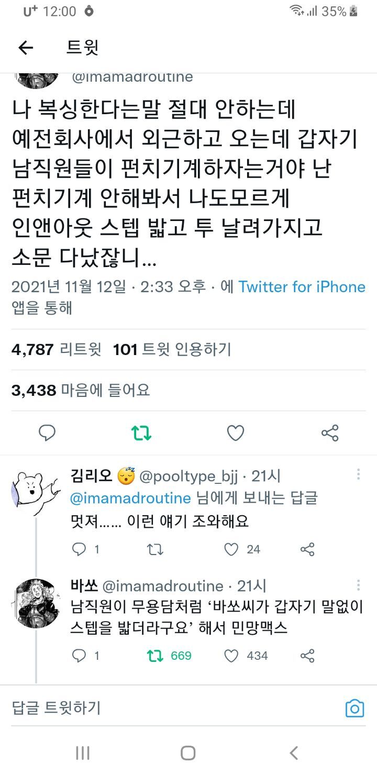Screen dimensions: 377x775
Task: Share the main tweet
Action: [330, 433]
